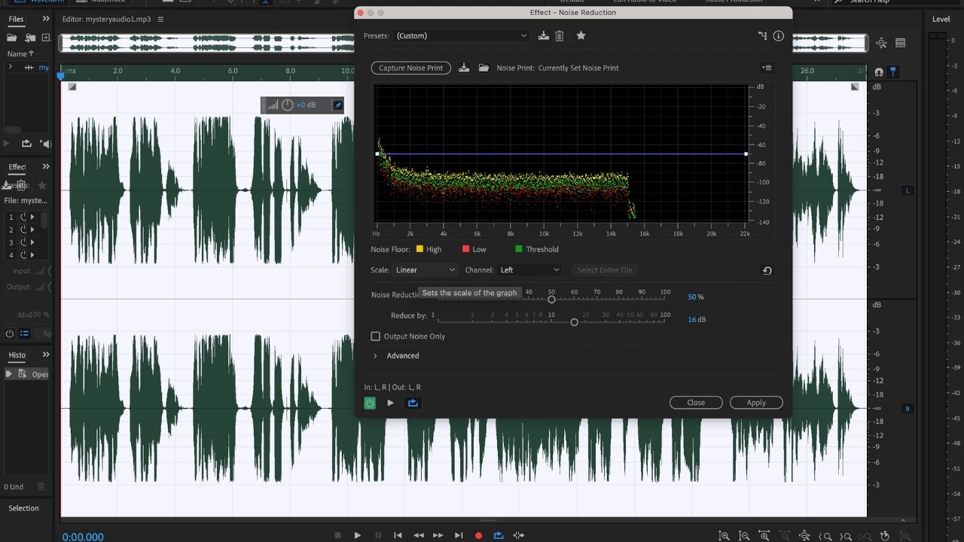Open effect menu arrow for rack slot 4
The height and width of the screenshot is (542, 964).
point(34,255)
